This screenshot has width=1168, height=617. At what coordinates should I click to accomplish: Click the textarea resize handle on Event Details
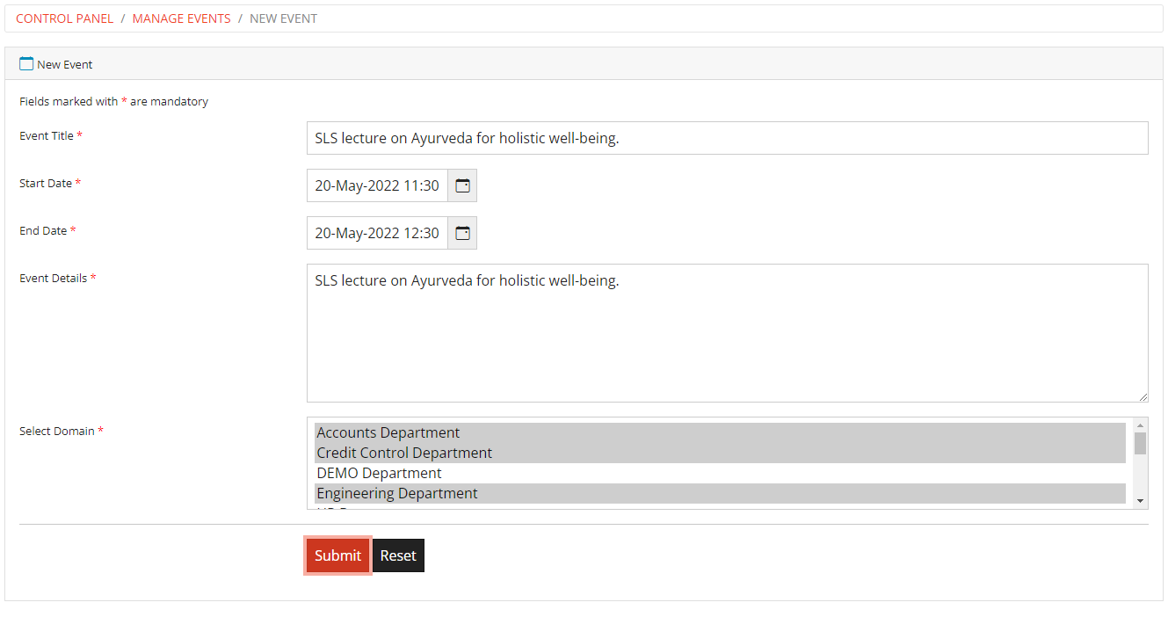click(x=1144, y=397)
